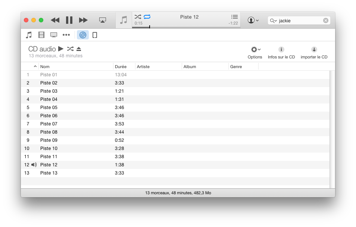Sort by the Durée column header

124,67
